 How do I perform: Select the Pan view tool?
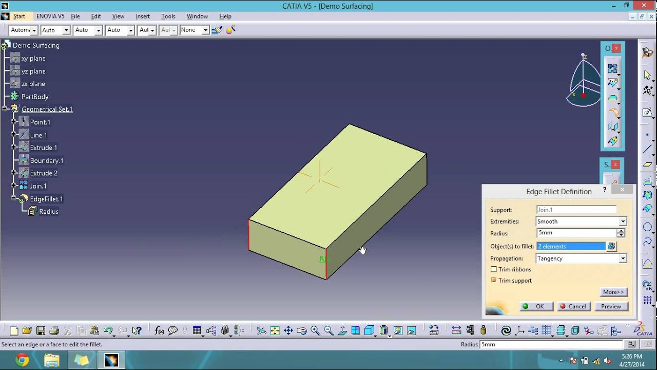tap(288, 330)
